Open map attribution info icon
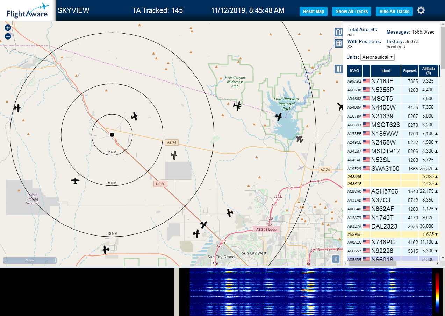This screenshot has height=316, width=445. click(336, 259)
